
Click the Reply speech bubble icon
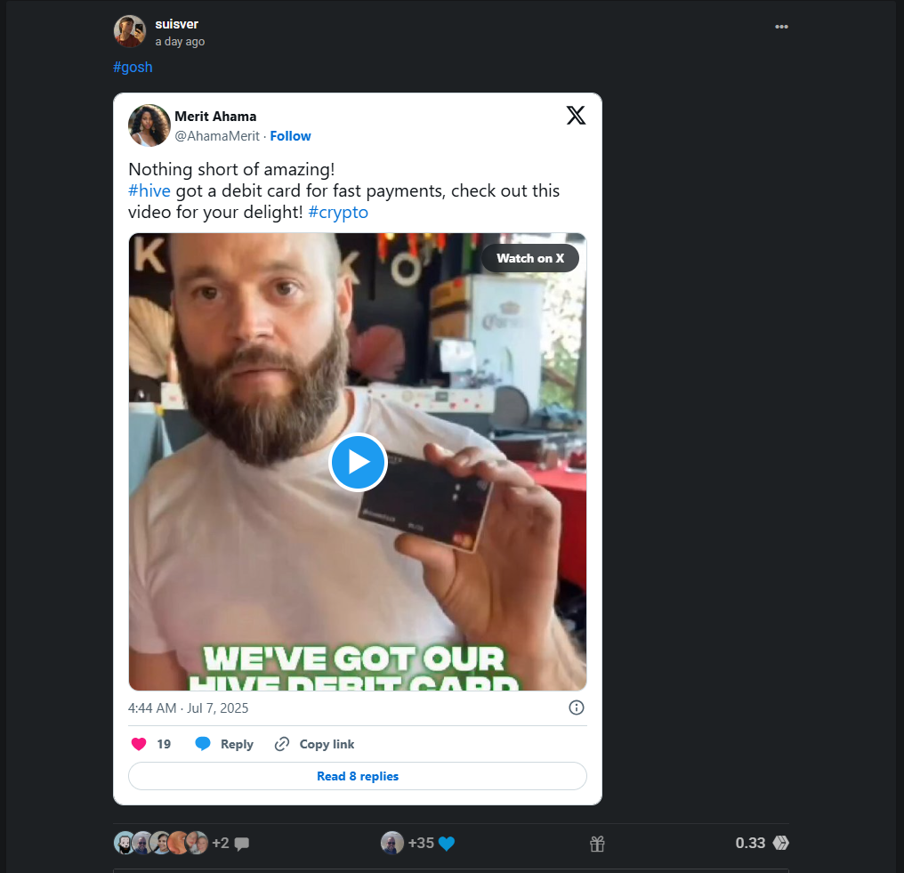pos(203,744)
